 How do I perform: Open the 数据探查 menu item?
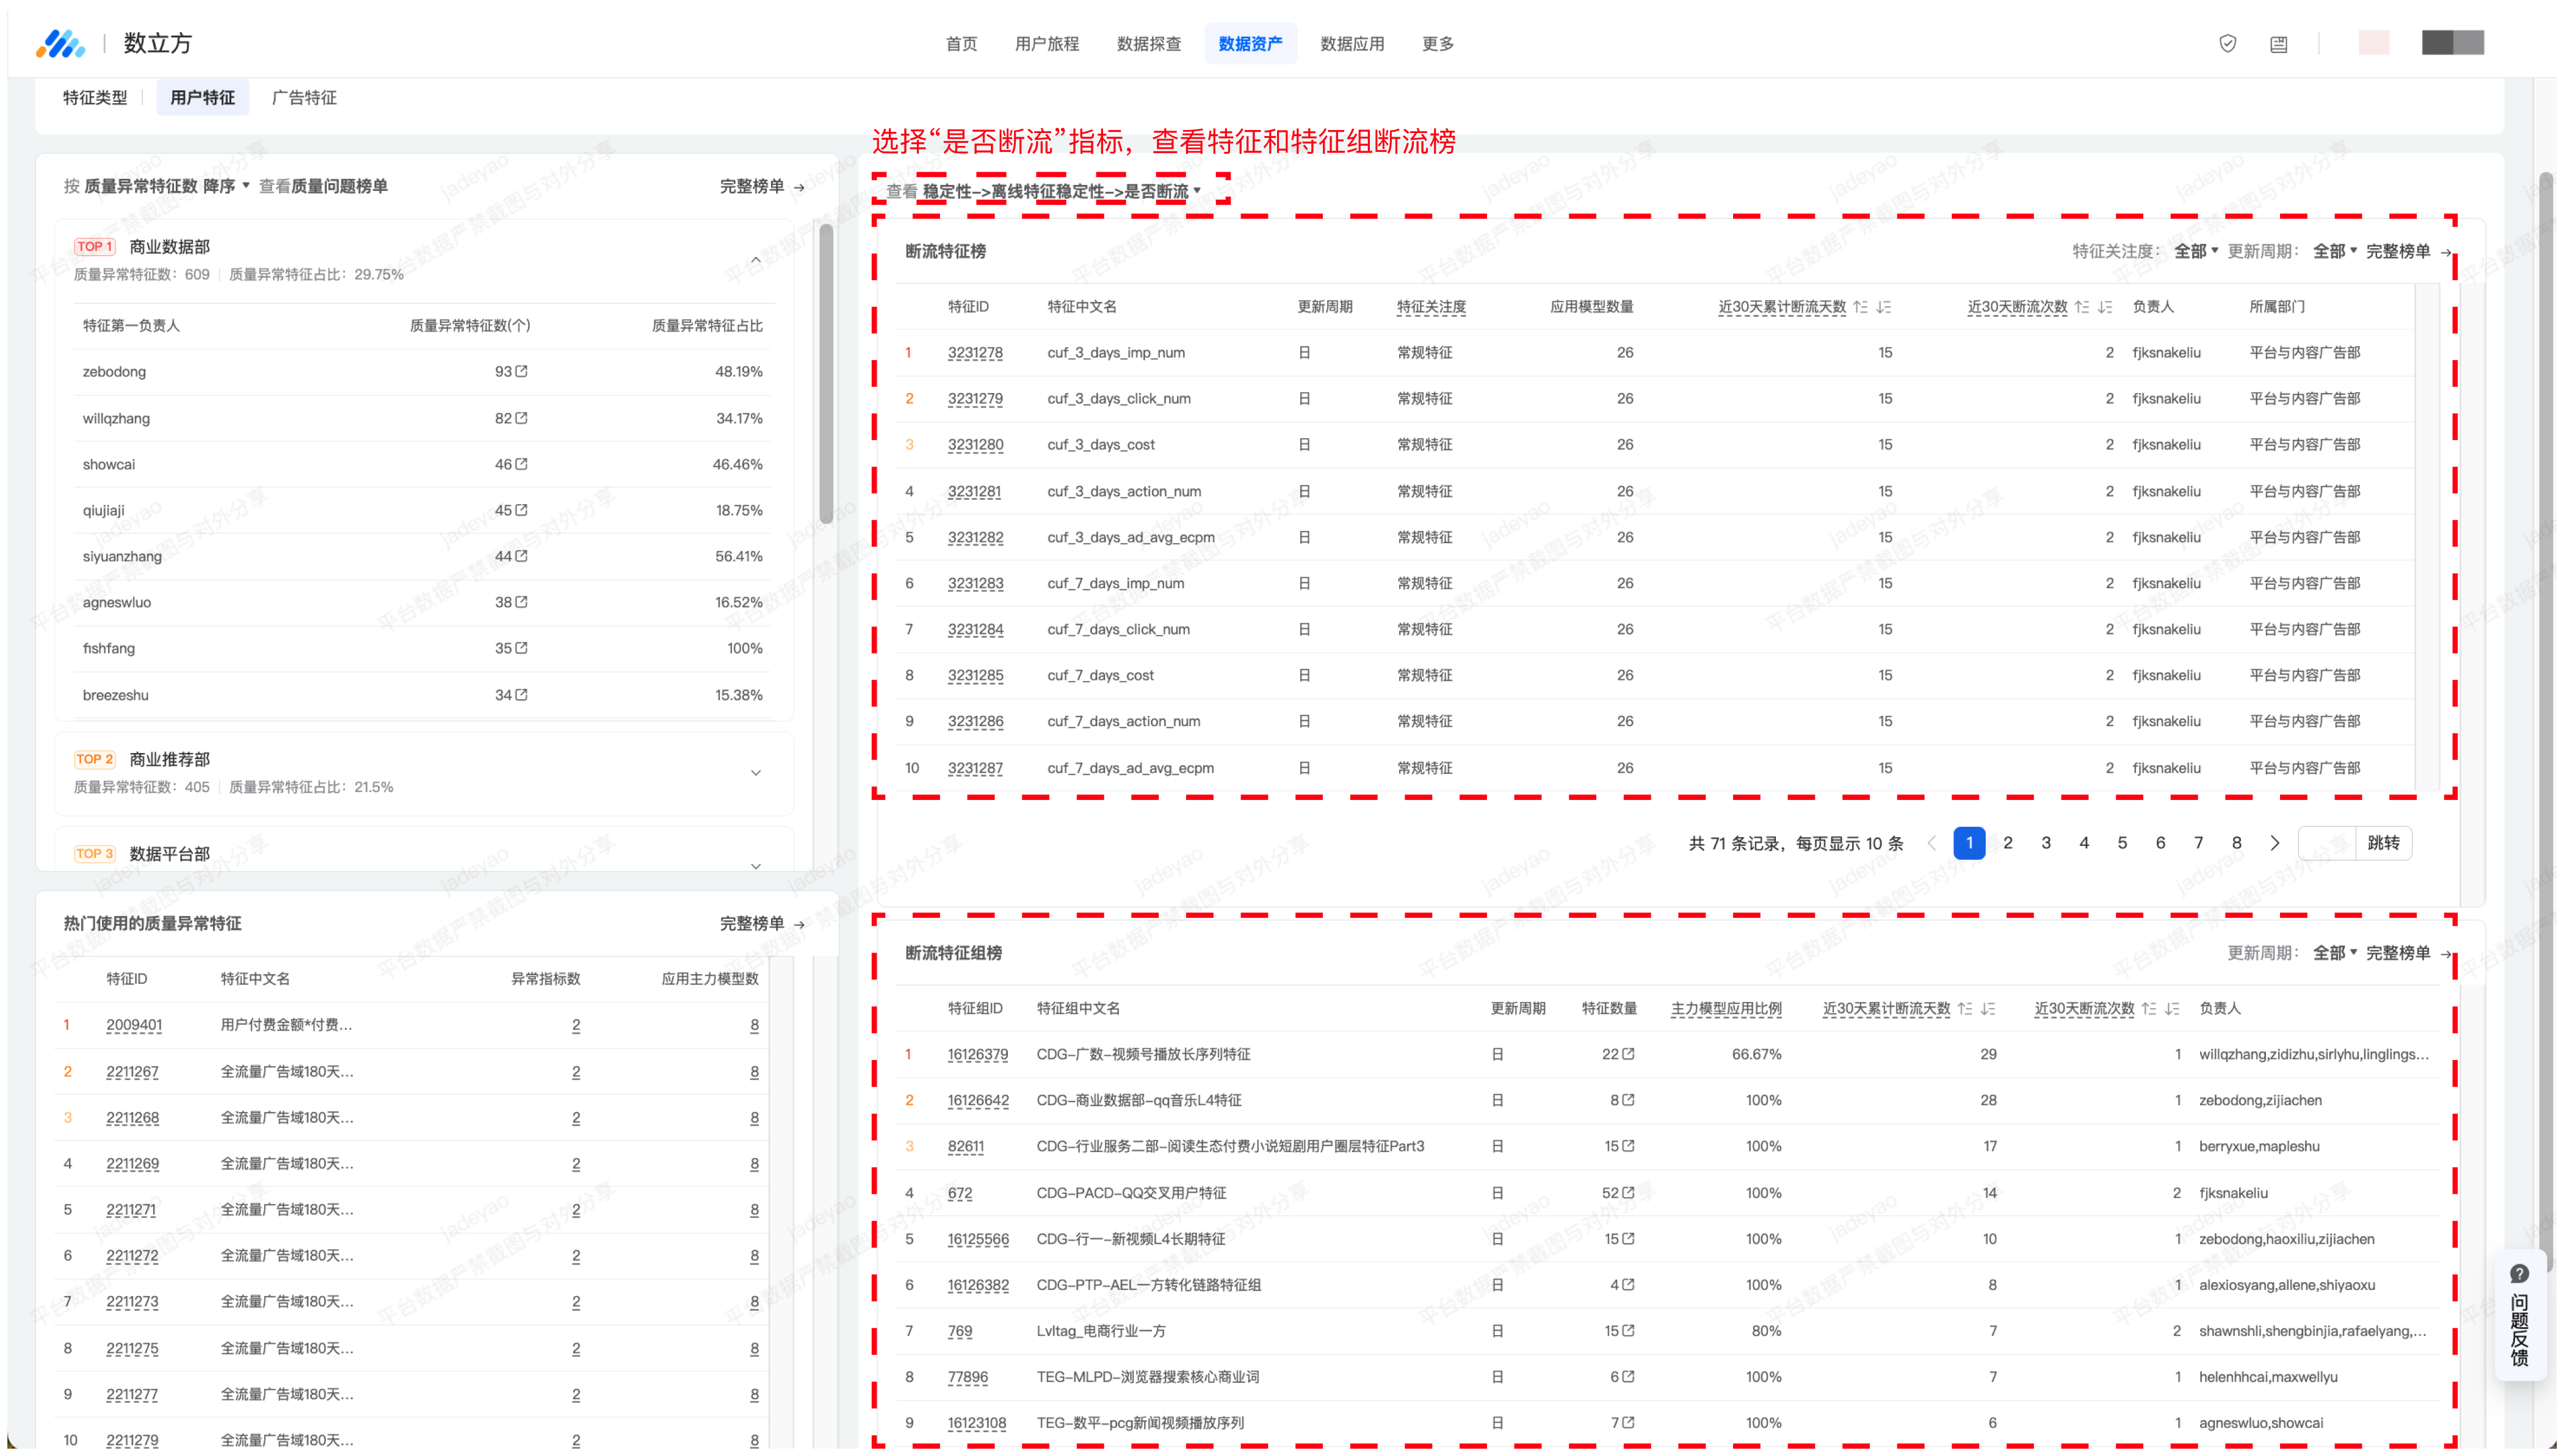pyautogui.click(x=1148, y=44)
